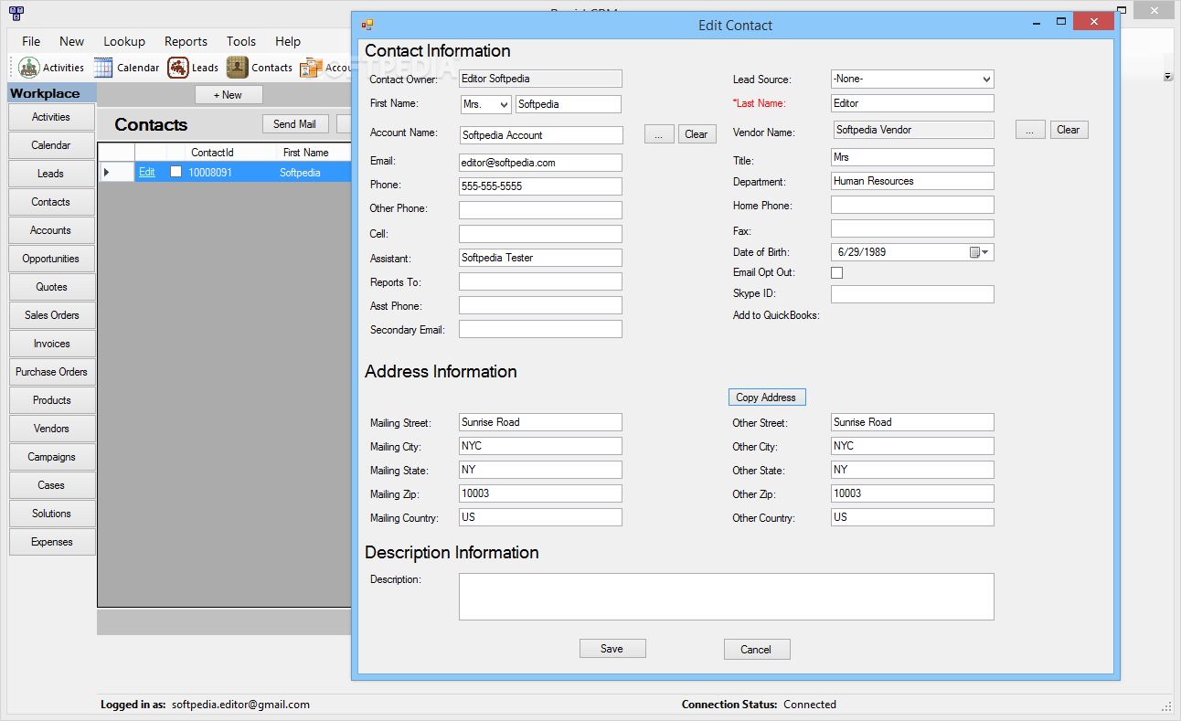Click the softpedia.editor@gmail.com status bar text
The image size is (1181, 721).
(x=240, y=705)
